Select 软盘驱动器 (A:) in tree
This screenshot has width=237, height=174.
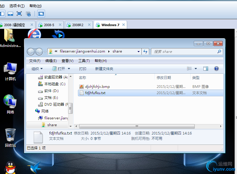click(53, 77)
